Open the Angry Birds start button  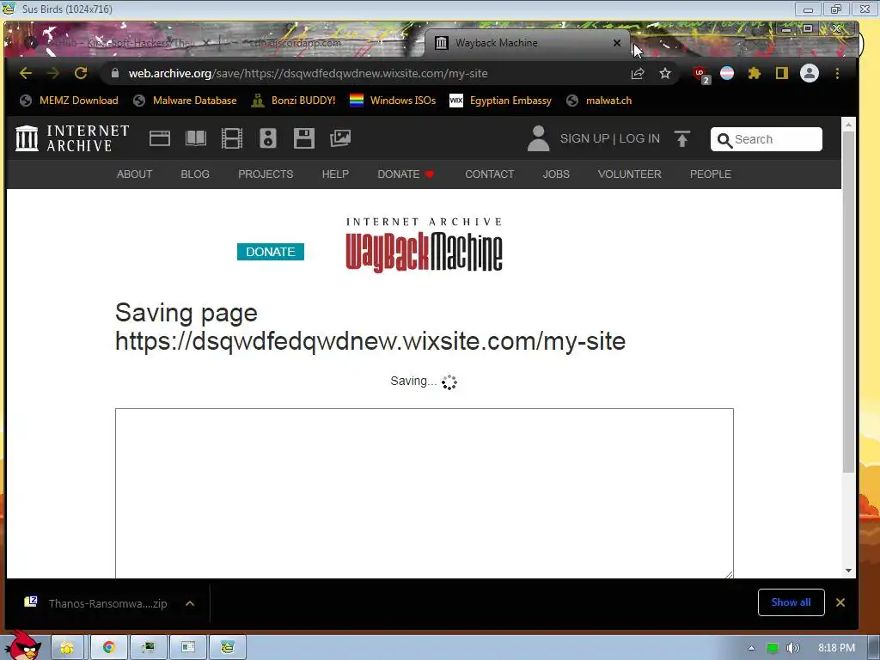coord(22,645)
